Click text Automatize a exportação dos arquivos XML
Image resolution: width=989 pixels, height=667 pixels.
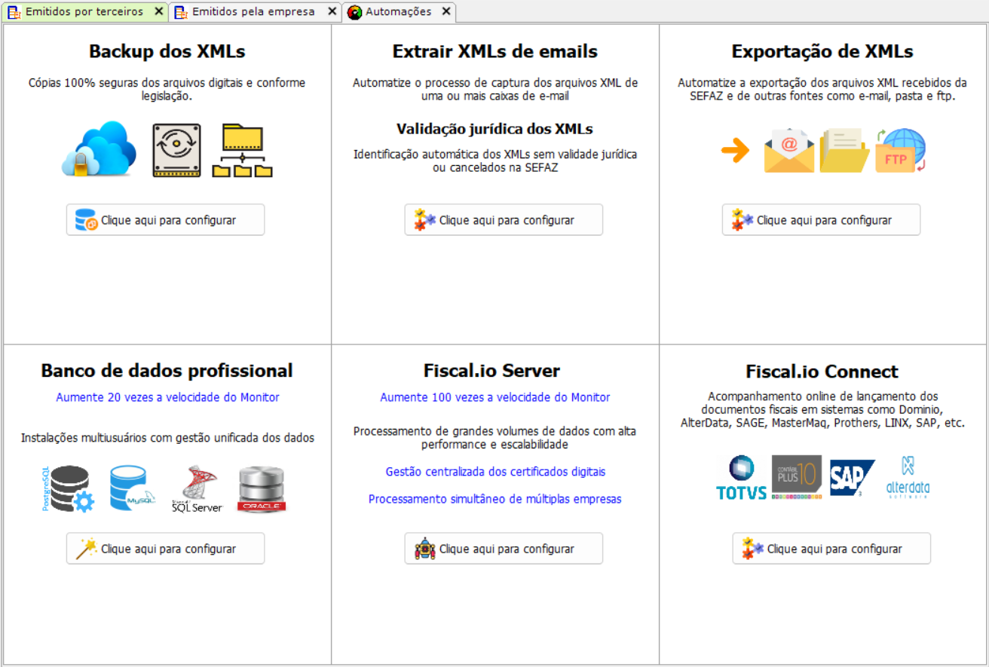[822, 90]
